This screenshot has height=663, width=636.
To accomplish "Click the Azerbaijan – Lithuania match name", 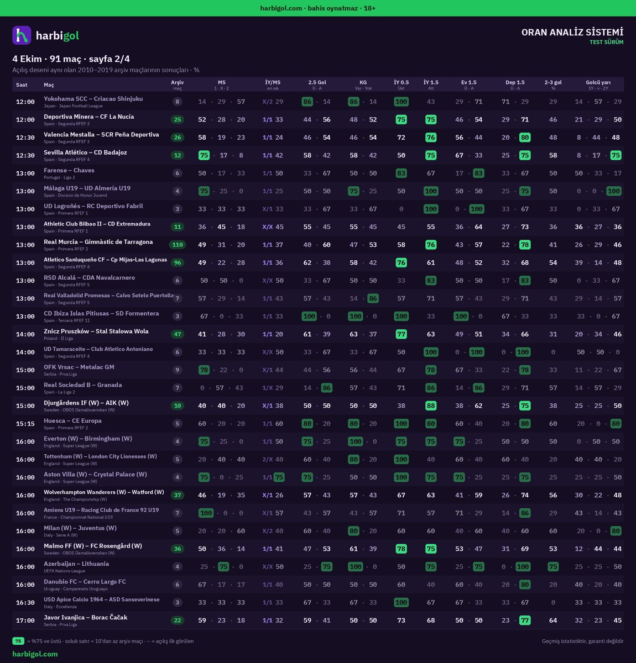I will coord(76,564).
